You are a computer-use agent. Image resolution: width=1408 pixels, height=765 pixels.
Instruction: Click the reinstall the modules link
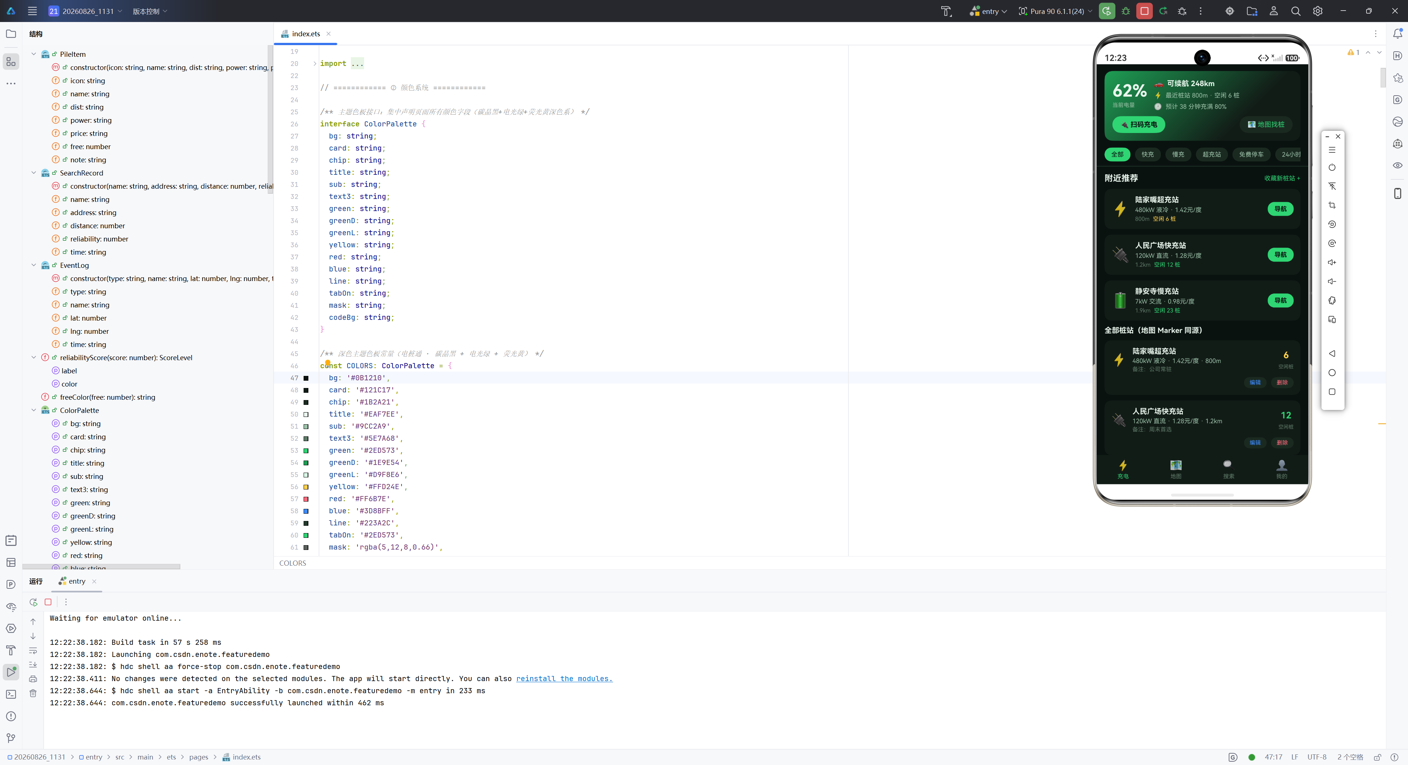[x=564, y=678]
